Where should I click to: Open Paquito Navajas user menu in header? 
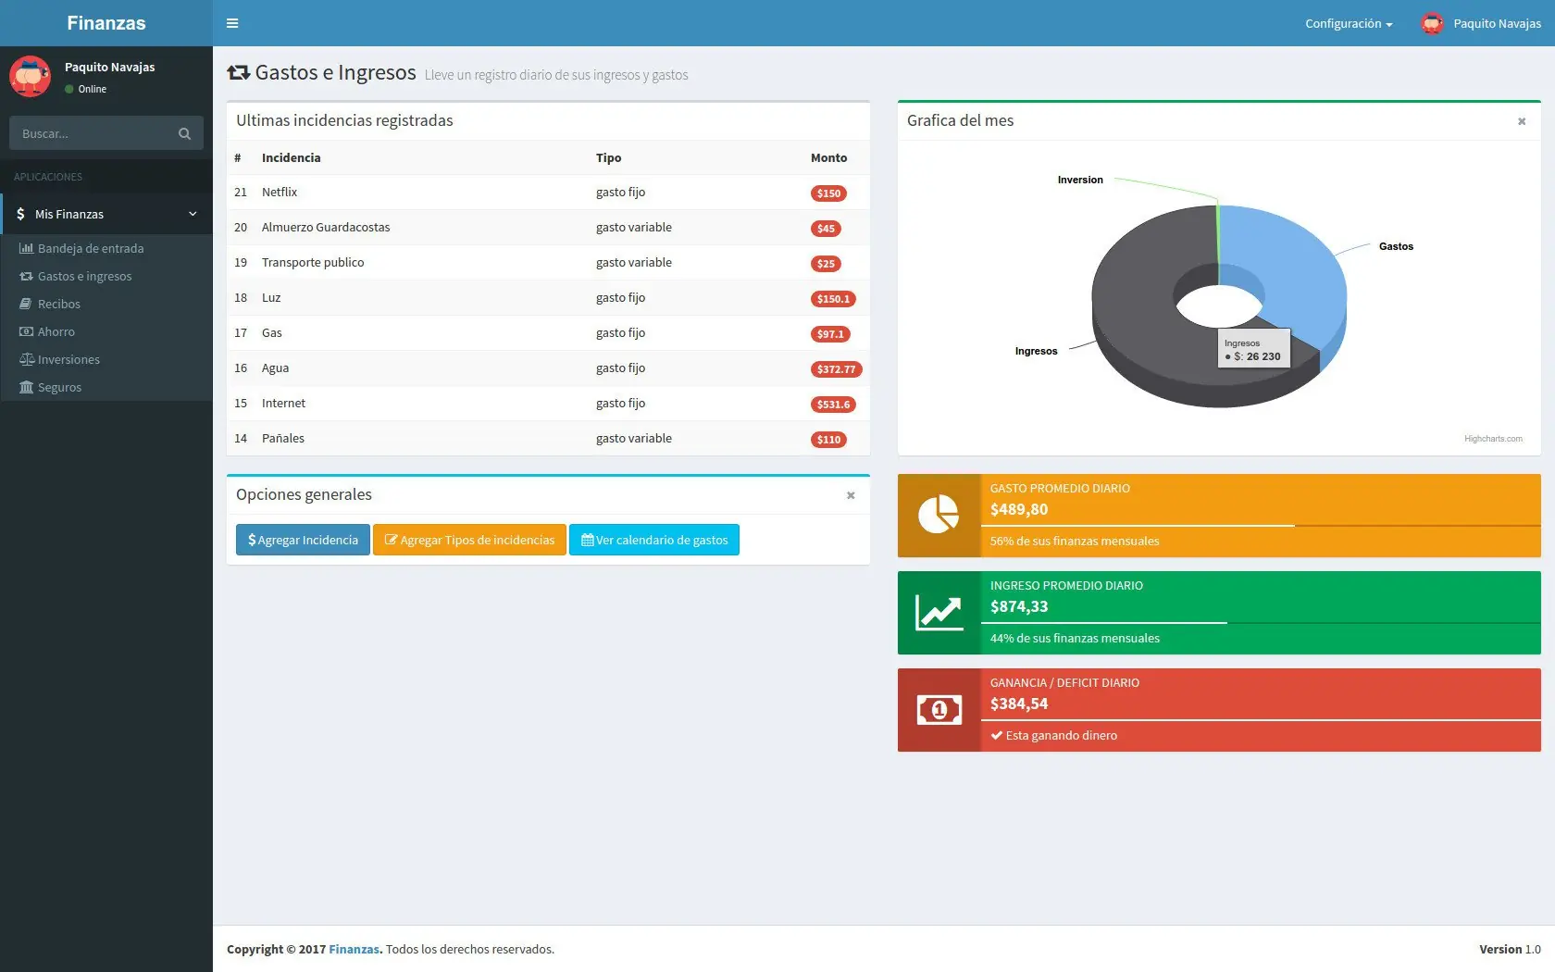(x=1481, y=23)
